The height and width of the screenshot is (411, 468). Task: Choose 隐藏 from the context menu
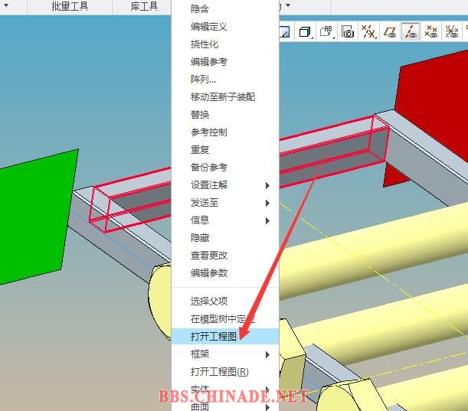pyautogui.click(x=225, y=238)
